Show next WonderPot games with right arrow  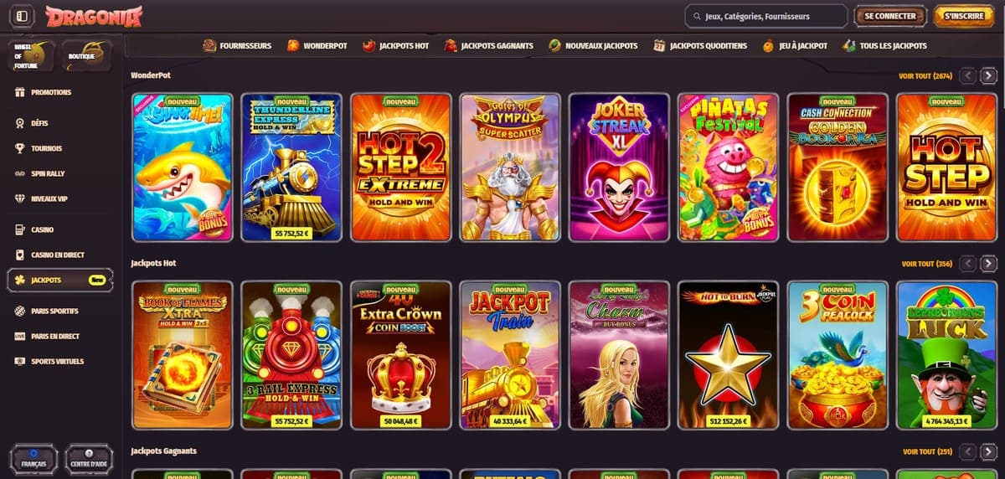[x=989, y=75]
